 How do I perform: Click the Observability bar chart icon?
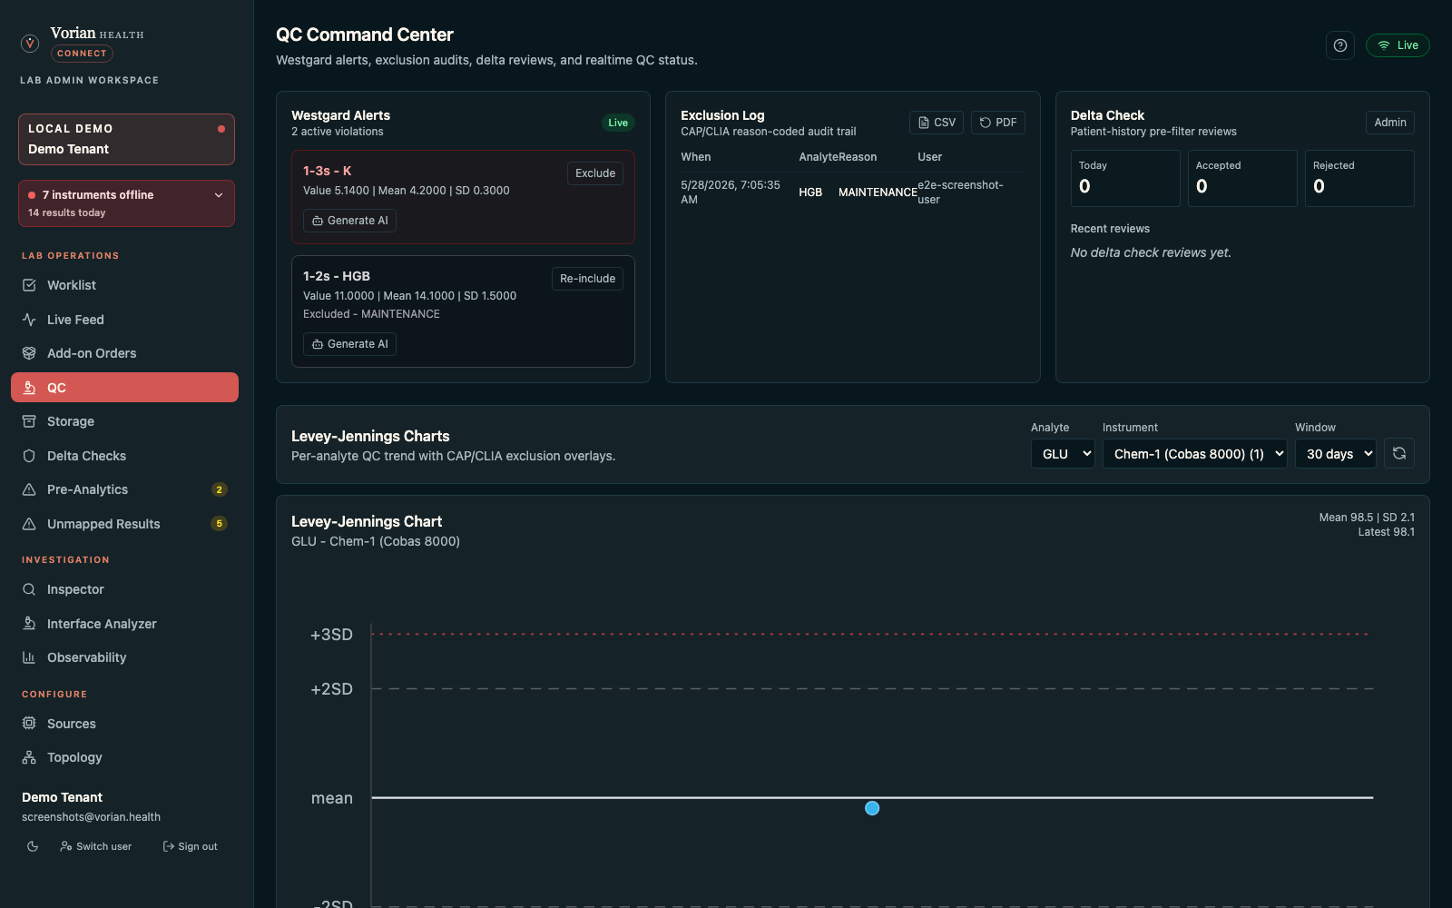(x=29, y=657)
